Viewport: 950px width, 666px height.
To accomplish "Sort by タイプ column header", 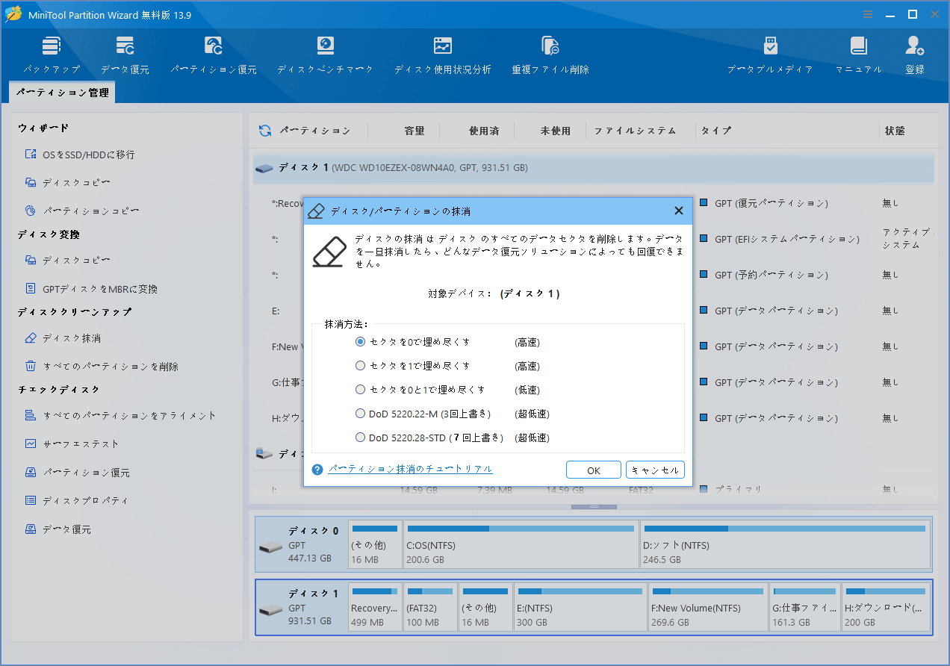I will [715, 131].
